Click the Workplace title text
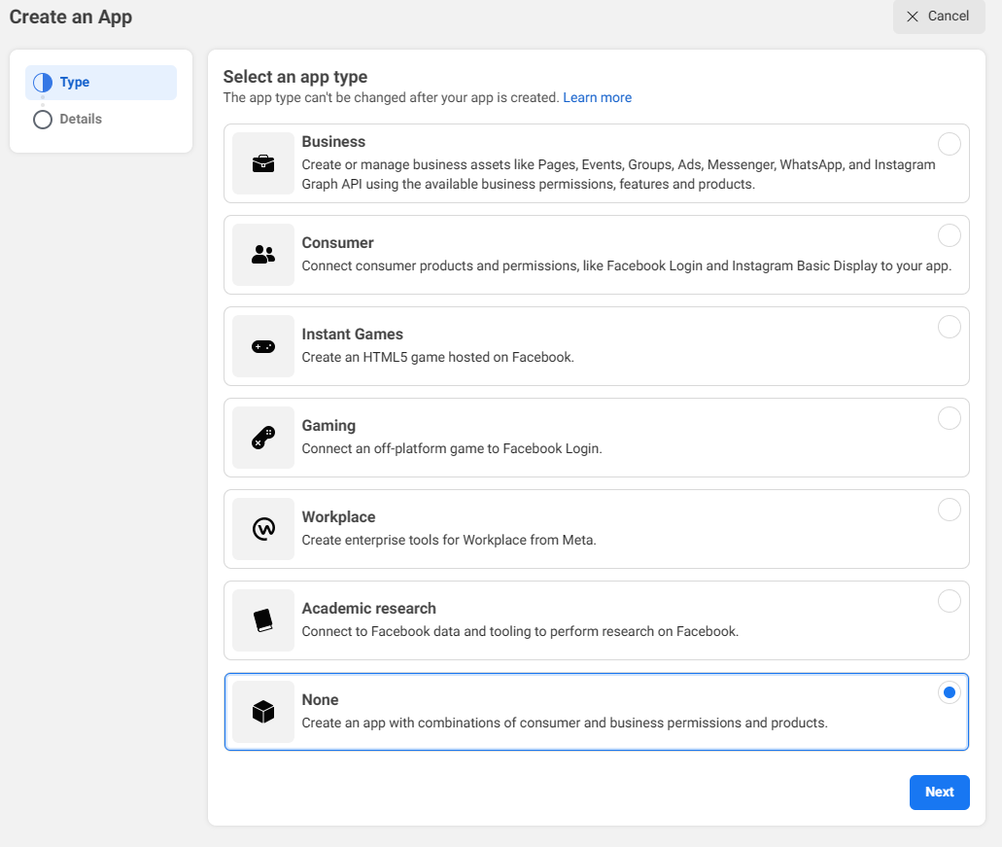The width and height of the screenshot is (1002, 847). click(x=338, y=517)
